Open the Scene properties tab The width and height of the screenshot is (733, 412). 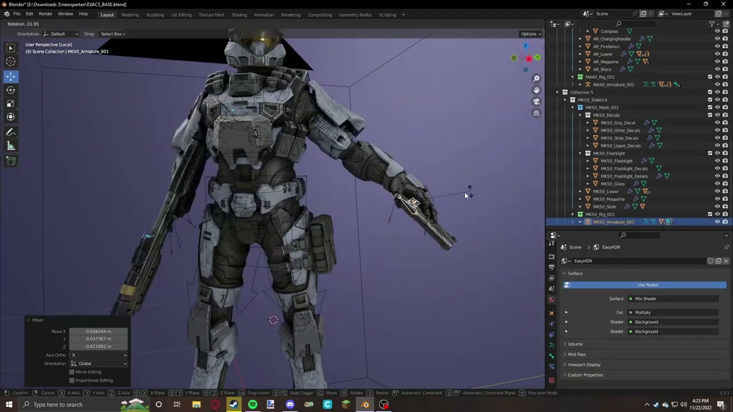[551, 289]
